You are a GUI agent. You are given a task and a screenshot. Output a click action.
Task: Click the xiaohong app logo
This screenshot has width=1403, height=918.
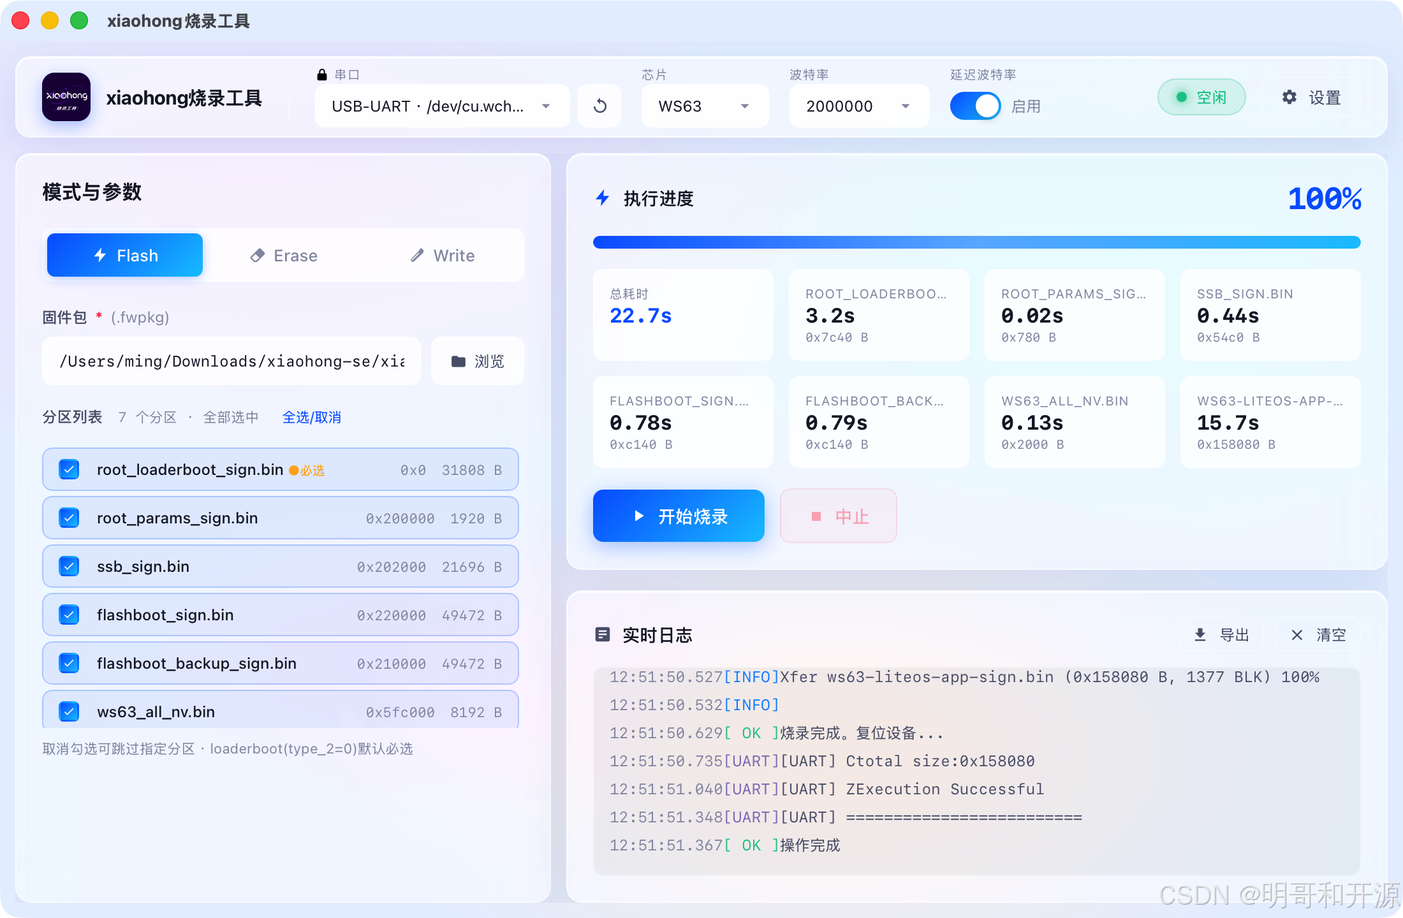coord(66,97)
